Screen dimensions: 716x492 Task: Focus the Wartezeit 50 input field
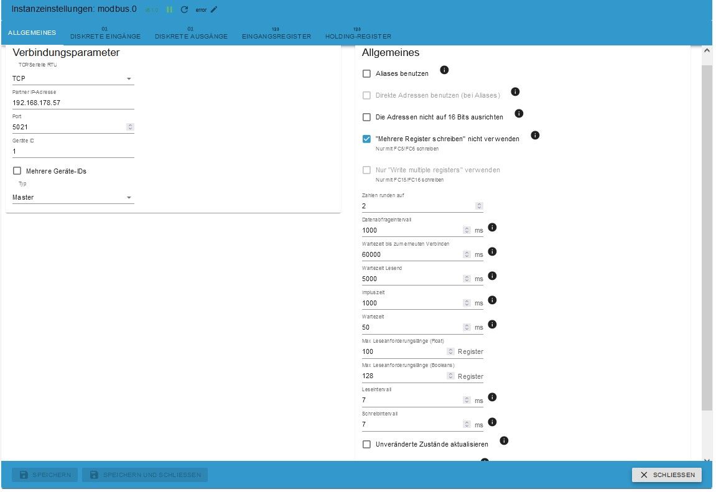pyautogui.click(x=412, y=327)
